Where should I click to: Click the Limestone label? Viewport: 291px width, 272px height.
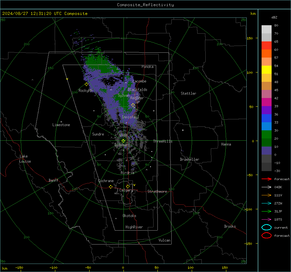(x=61, y=125)
